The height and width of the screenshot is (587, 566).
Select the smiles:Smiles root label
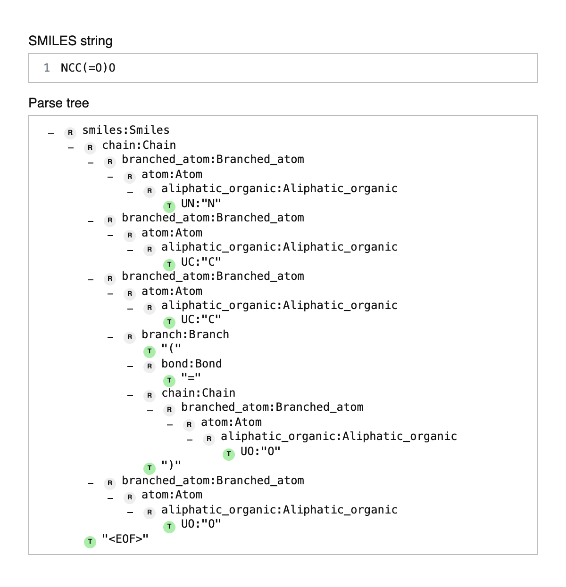coord(126,130)
